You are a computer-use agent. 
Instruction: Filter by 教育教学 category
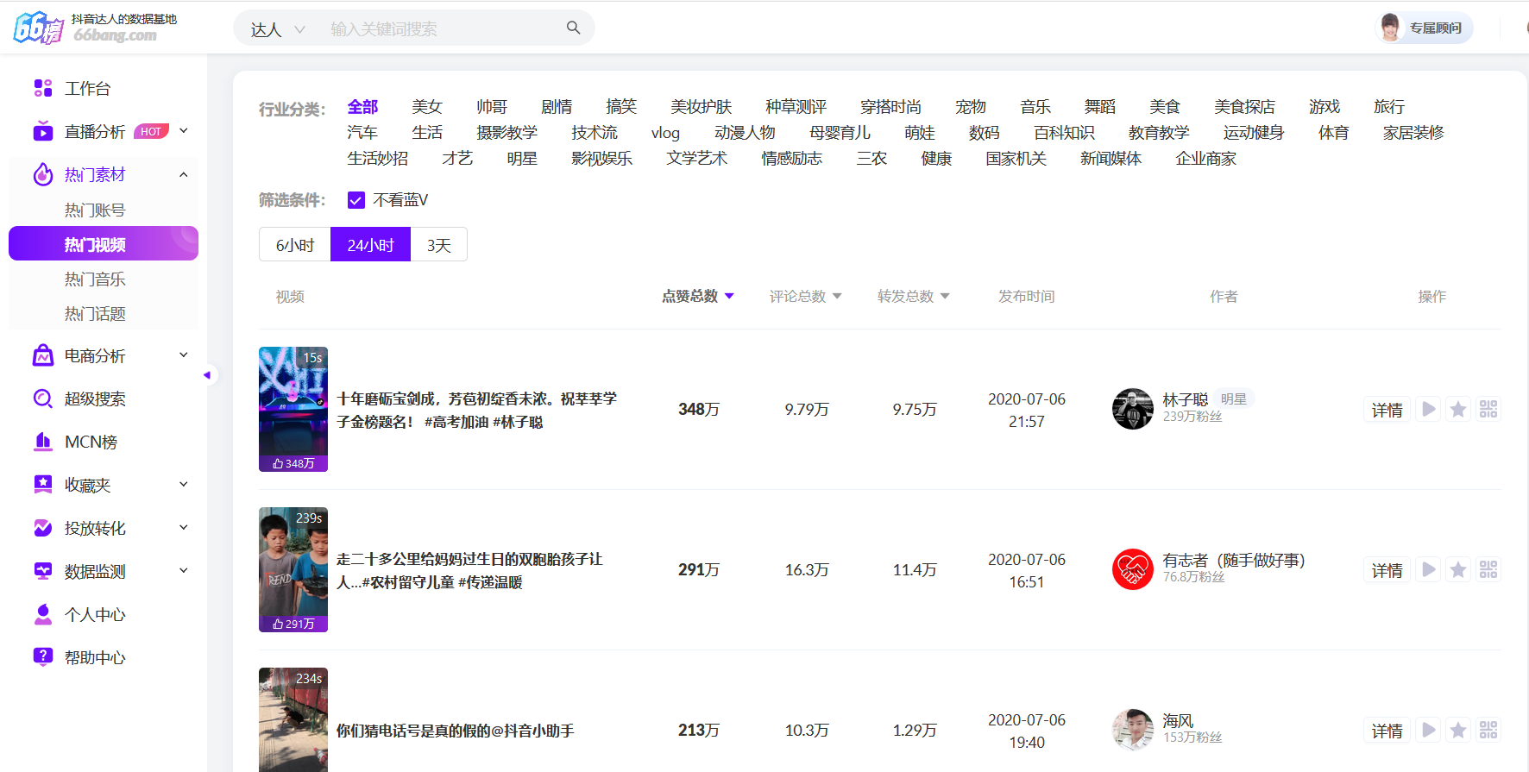coord(1159,133)
